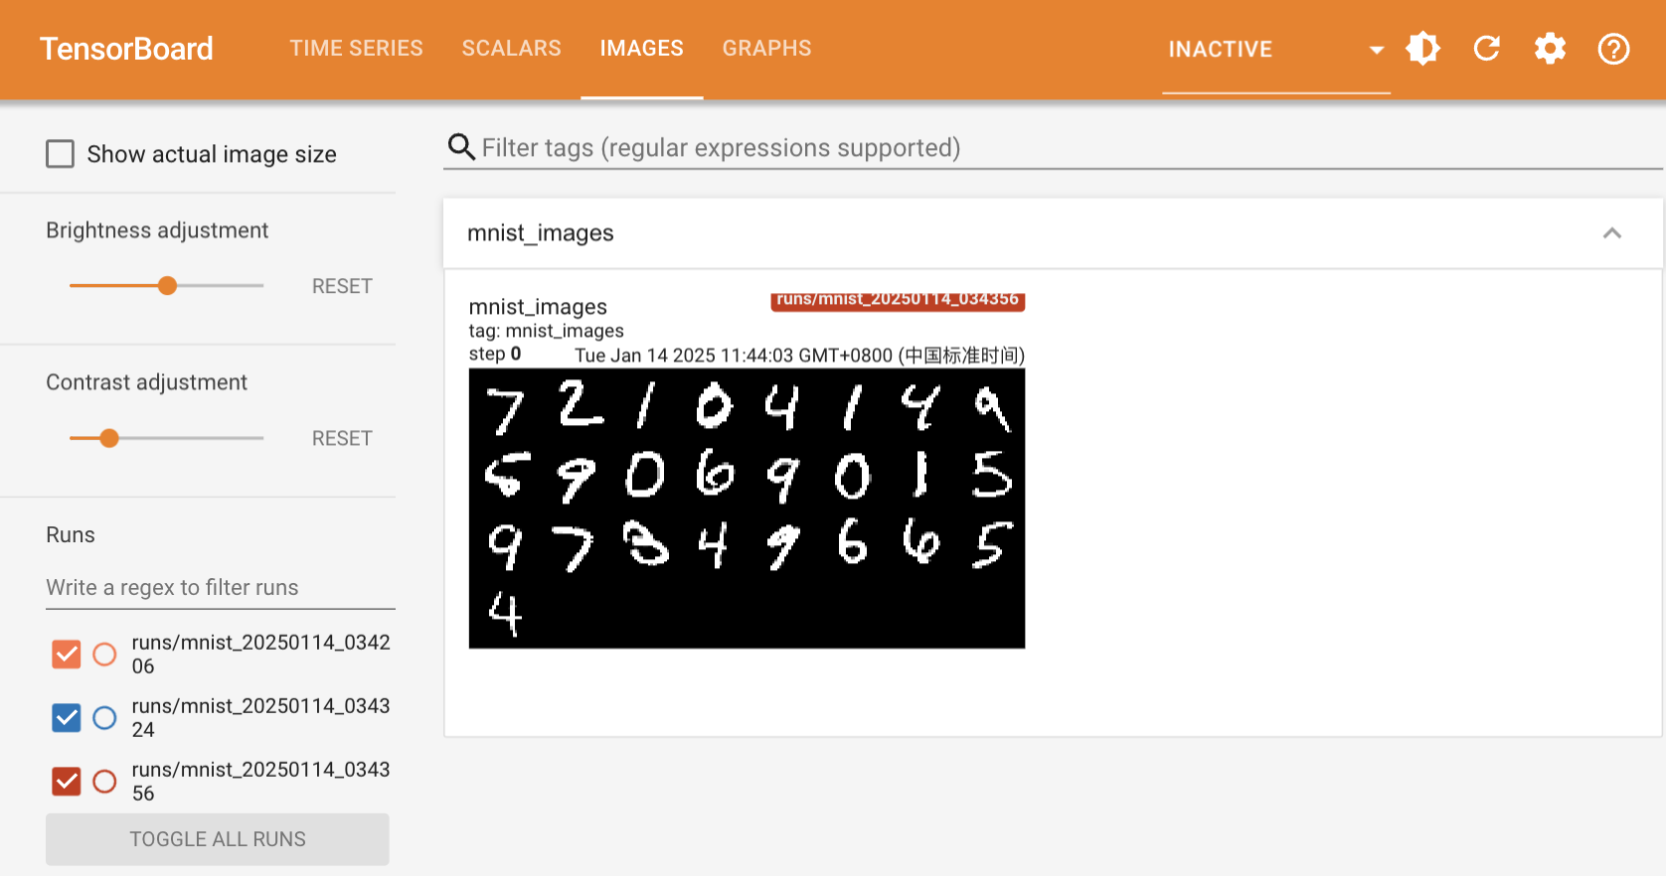1666x876 pixels.
Task: Reset the brightness adjustment
Action: pyautogui.click(x=342, y=286)
